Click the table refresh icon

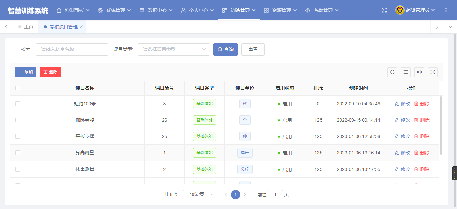coord(392,72)
